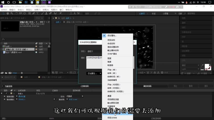This screenshot has width=214, height=120.
Task: Choose 帧速率 from property menu
Action: tap(117, 65)
